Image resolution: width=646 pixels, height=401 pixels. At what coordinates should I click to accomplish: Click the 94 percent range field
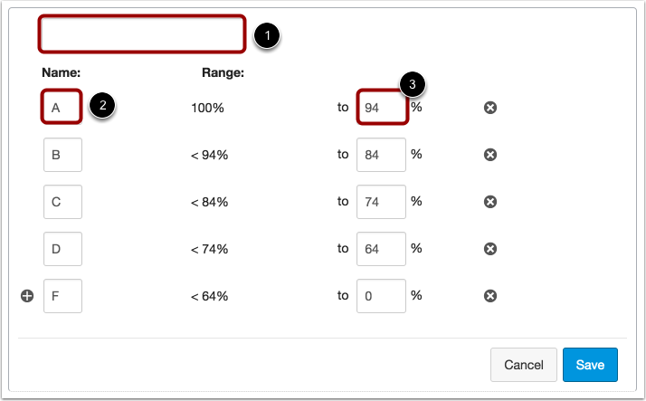(x=379, y=108)
